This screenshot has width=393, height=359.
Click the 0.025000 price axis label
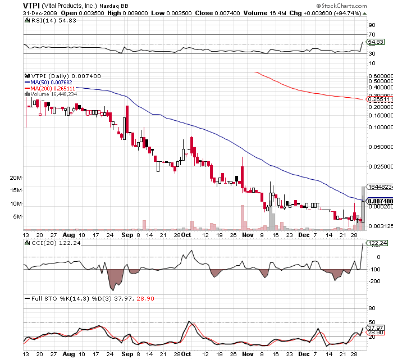pos(381,167)
